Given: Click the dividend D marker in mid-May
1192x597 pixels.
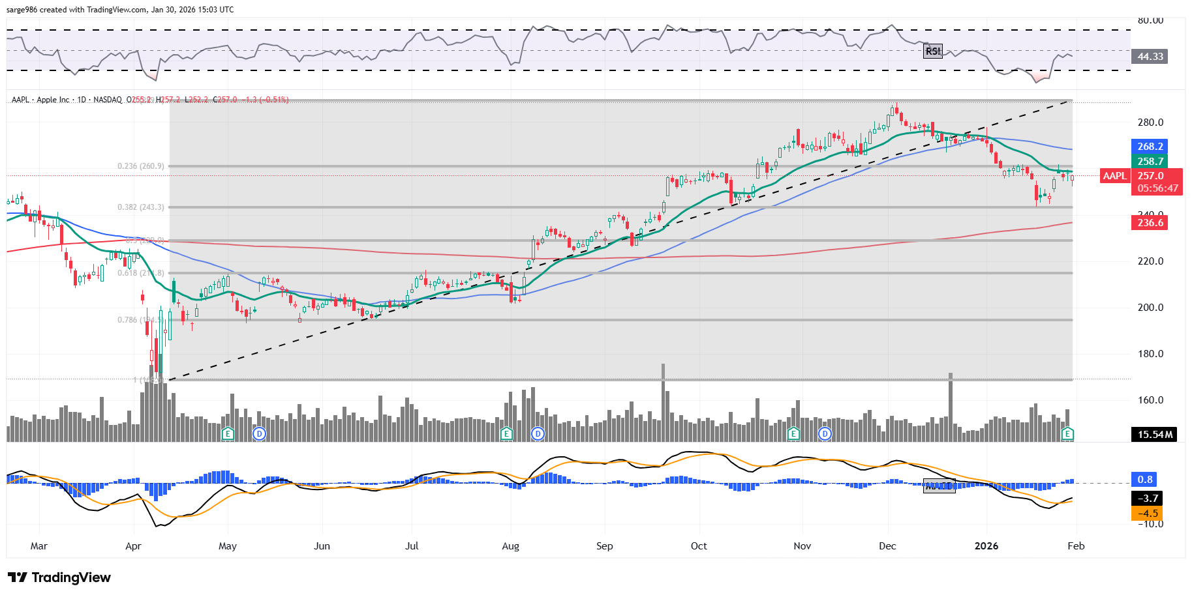Looking at the screenshot, I should pos(260,433).
